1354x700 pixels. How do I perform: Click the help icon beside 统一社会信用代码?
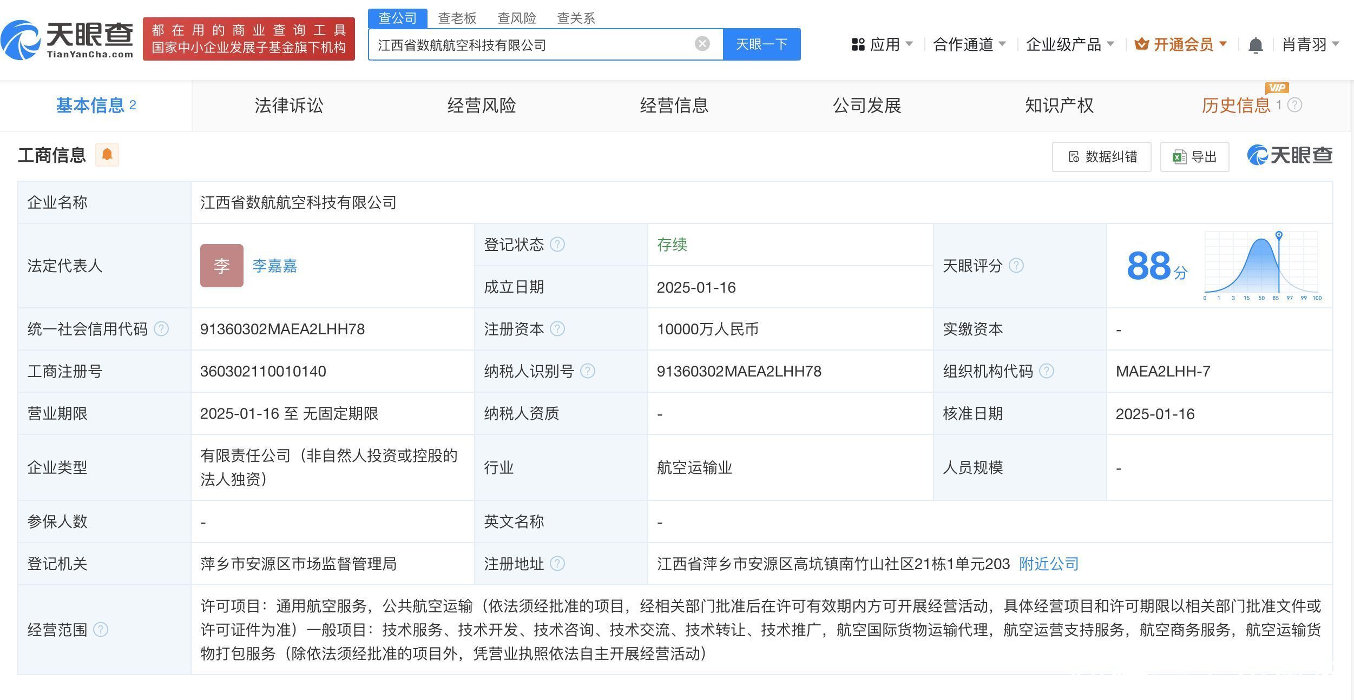point(161,329)
